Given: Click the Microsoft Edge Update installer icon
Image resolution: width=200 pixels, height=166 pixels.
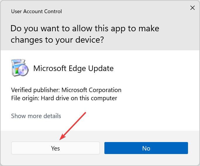Looking at the screenshot, I should point(20,68).
